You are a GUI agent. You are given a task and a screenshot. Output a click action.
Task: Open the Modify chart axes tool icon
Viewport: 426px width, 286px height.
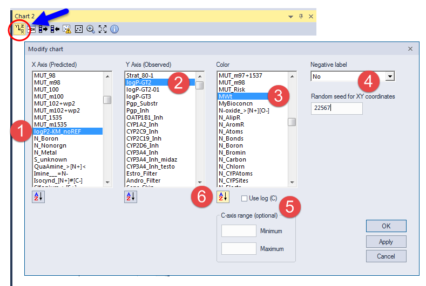[x=19, y=29]
